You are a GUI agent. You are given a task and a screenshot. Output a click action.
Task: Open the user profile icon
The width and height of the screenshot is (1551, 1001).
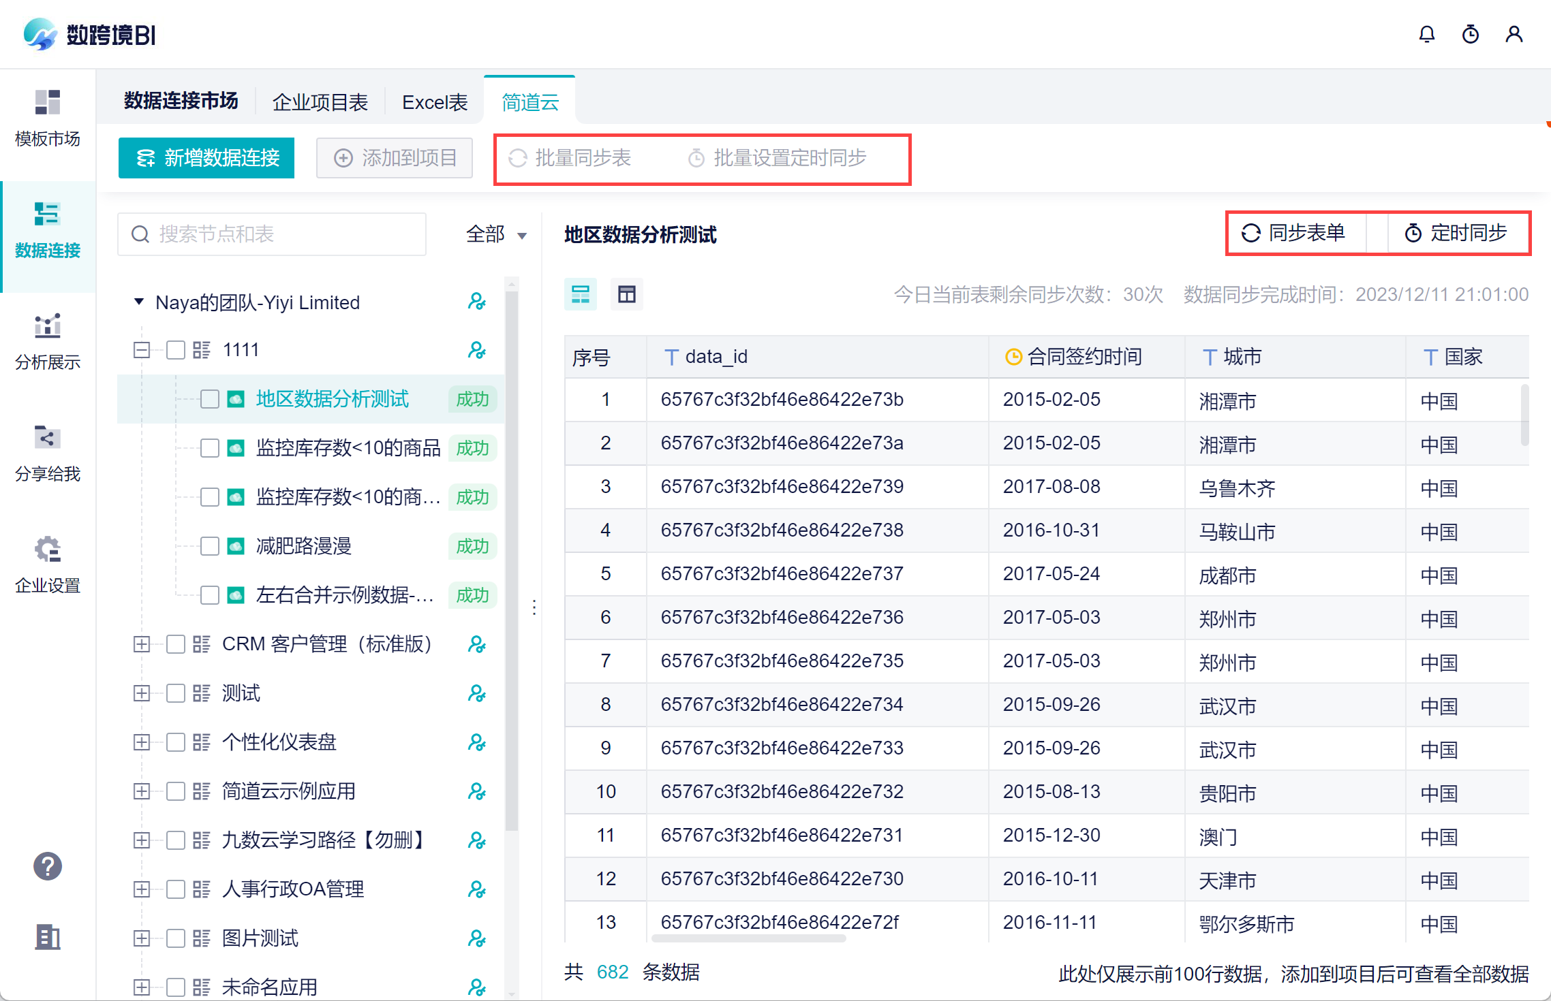[x=1514, y=34]
